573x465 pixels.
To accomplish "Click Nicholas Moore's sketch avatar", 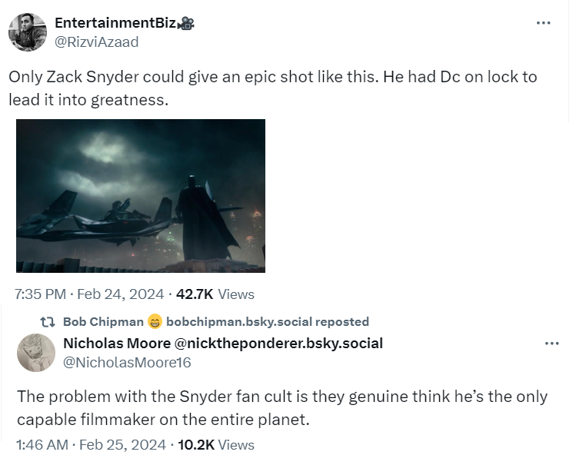I will (35, 352).
